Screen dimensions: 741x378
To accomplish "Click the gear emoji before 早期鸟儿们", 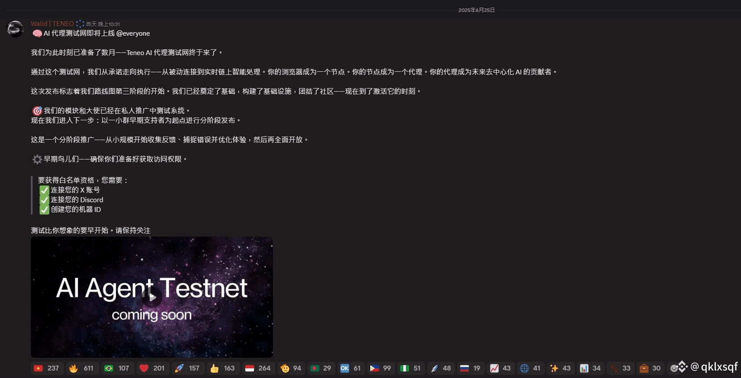I will point(37,159).
